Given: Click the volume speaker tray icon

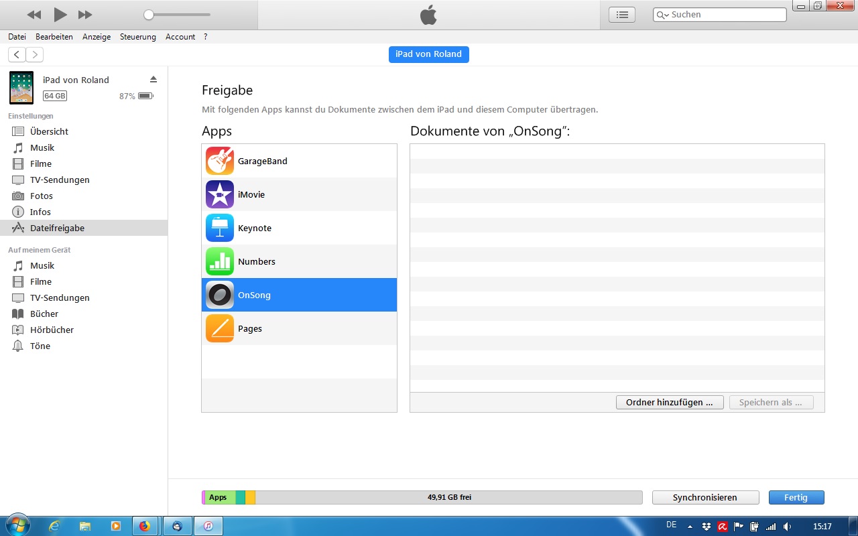Looking at the screenshot, I should (787, 527).
